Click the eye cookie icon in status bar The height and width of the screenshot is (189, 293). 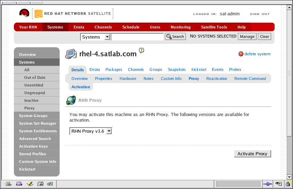click(279, 184)
